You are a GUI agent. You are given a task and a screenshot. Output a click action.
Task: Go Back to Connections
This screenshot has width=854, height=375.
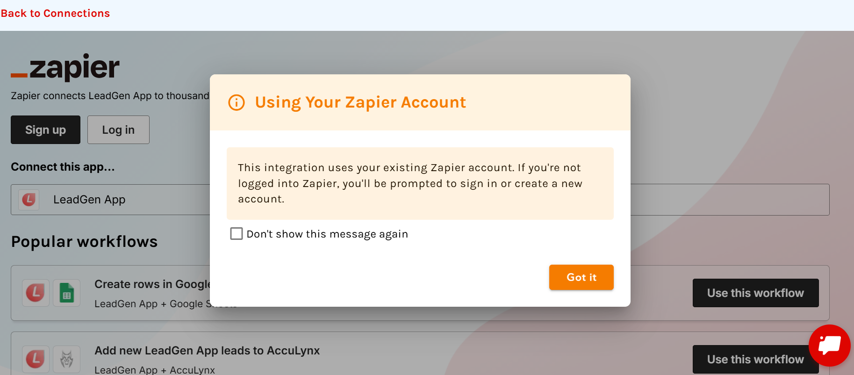(55, 13)
